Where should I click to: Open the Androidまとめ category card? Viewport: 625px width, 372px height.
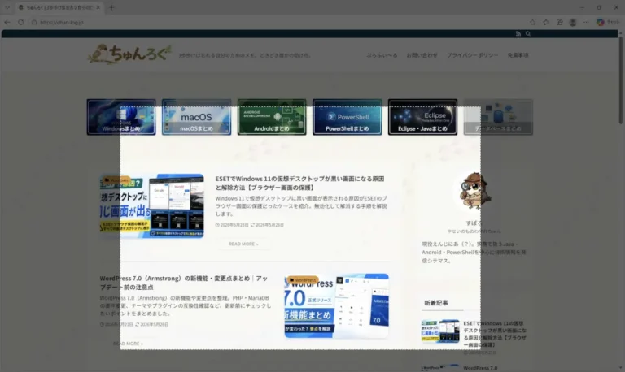point(272,117)
